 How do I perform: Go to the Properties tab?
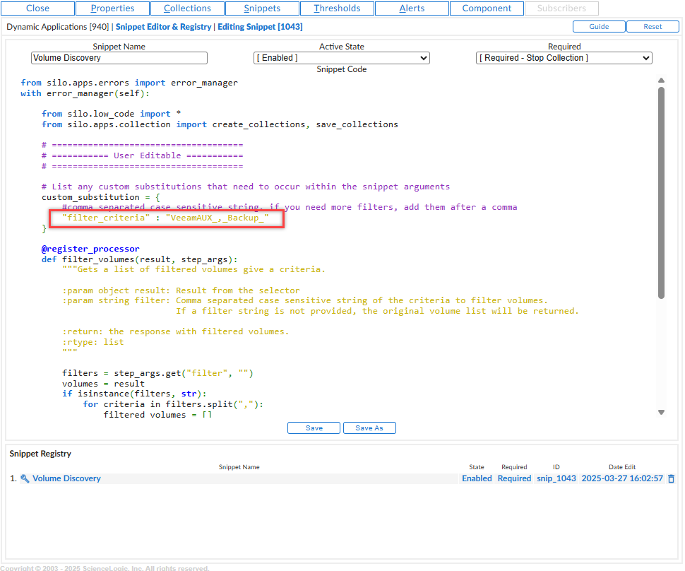pyautogui.click(x=113, y=8)
